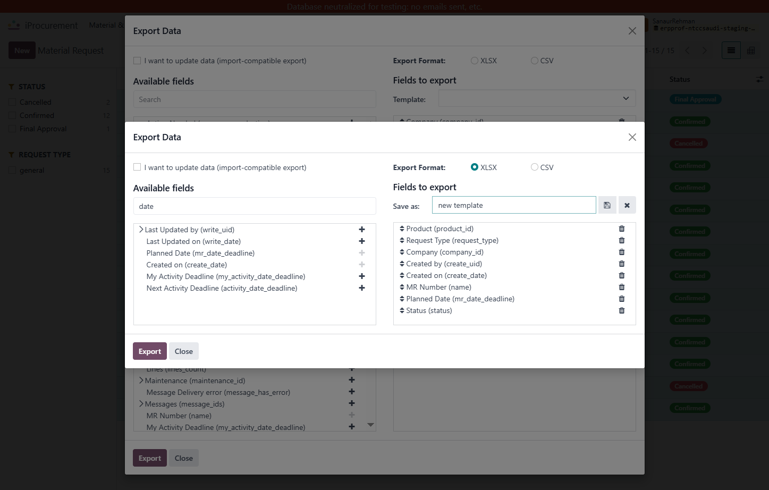The image size is (769, 490).
Task: Close the front Export Data dialog
Action: [x=632, y=137]
